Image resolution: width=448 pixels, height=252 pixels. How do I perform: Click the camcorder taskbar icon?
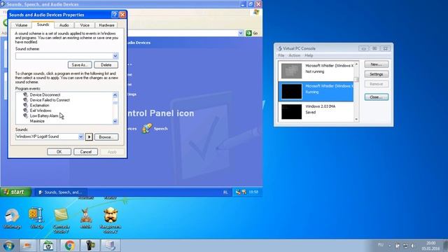click(90, 246)
